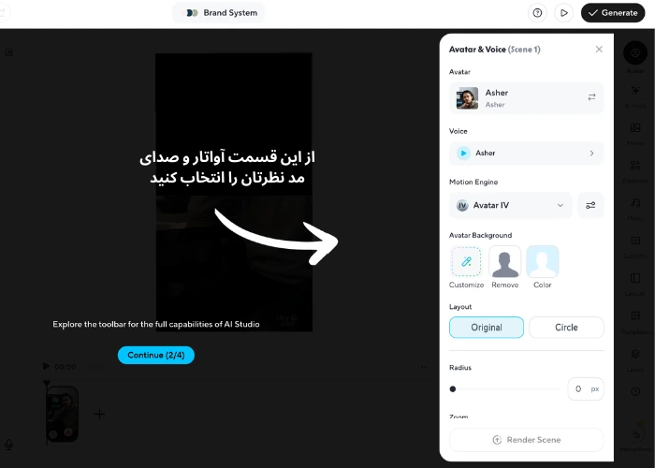The width and height of the screenshot is (655, 468).
Task: Open Elements in right sidebar
Action: pyautogui.click(x=635, y=171)
